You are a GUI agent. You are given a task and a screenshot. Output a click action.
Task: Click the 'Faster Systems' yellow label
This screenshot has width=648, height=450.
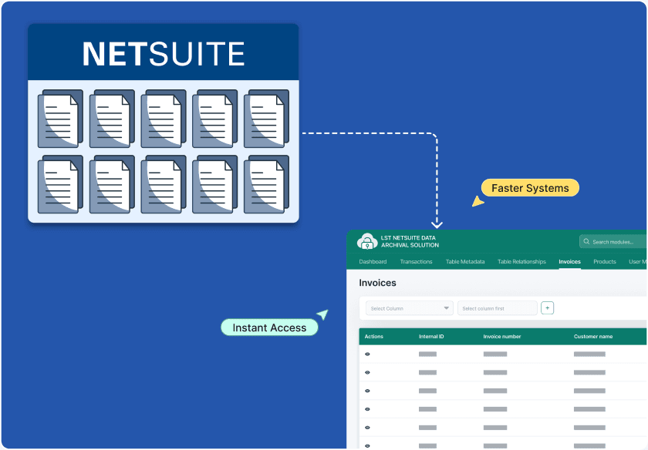tap(530, 188)
